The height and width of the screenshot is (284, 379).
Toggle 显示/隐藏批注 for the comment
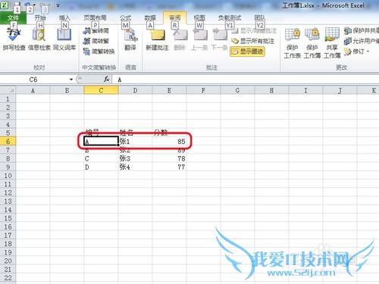[254, 31]
